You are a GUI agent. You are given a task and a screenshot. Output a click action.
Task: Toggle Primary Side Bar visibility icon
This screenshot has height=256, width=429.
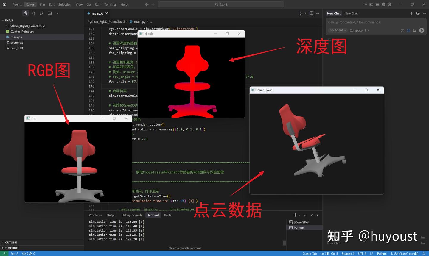(x=371, y=4)
